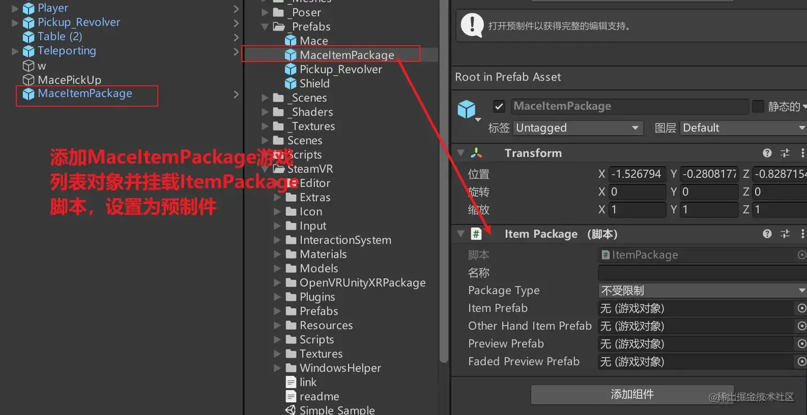Pick object for Other Hand Item Prefab

pos(801,326)
